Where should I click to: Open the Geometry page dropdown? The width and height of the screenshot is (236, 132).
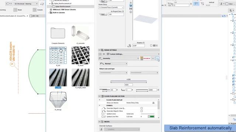[119, 58]
